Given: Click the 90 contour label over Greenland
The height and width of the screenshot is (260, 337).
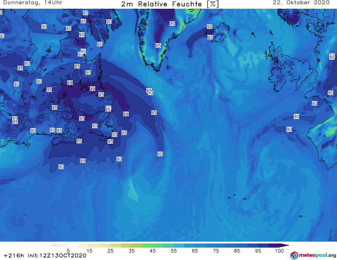Looking at the screenshot, I should 172,23.
